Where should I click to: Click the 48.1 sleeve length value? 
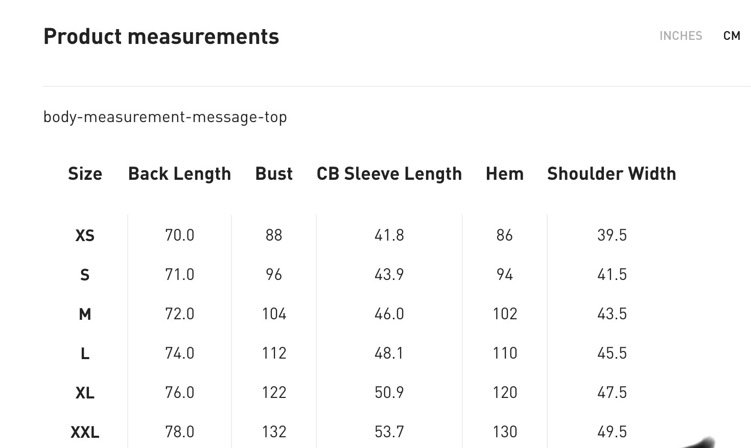tap(389, 353)
